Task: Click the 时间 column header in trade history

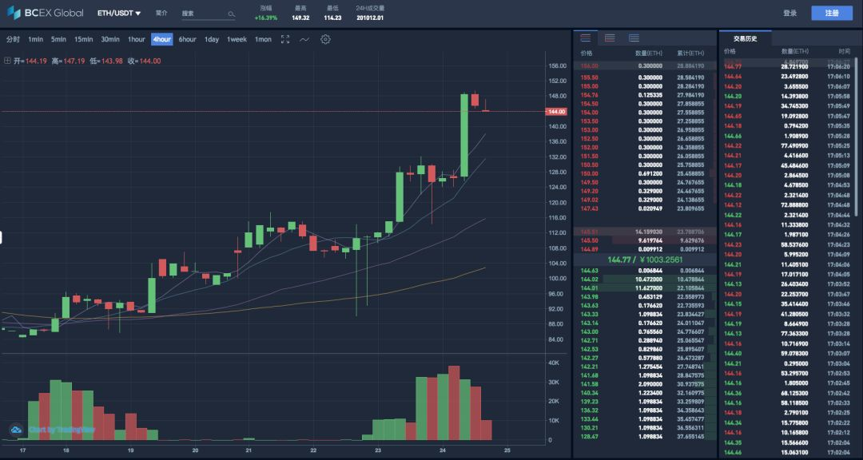Action: coord(845,51)
